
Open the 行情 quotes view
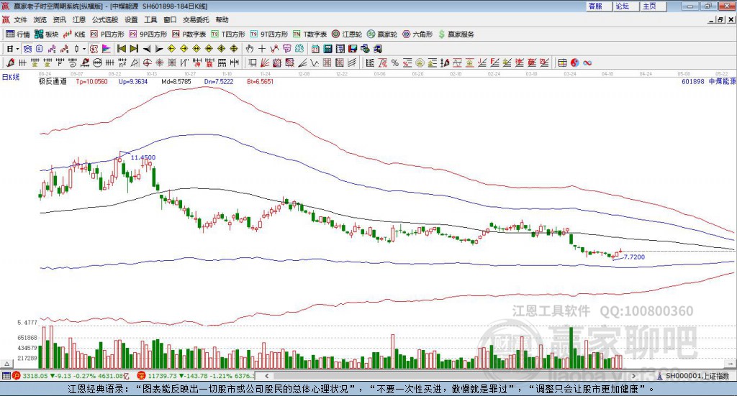18,34
